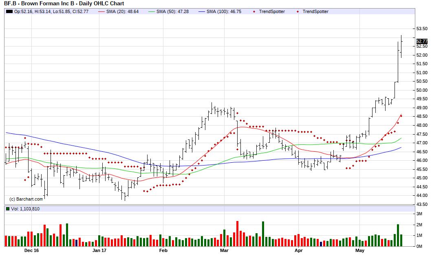This screenshot has width=432, height=263.
Task: Click the blue SMA (100) legend line
Action: (x=202, y=11)
